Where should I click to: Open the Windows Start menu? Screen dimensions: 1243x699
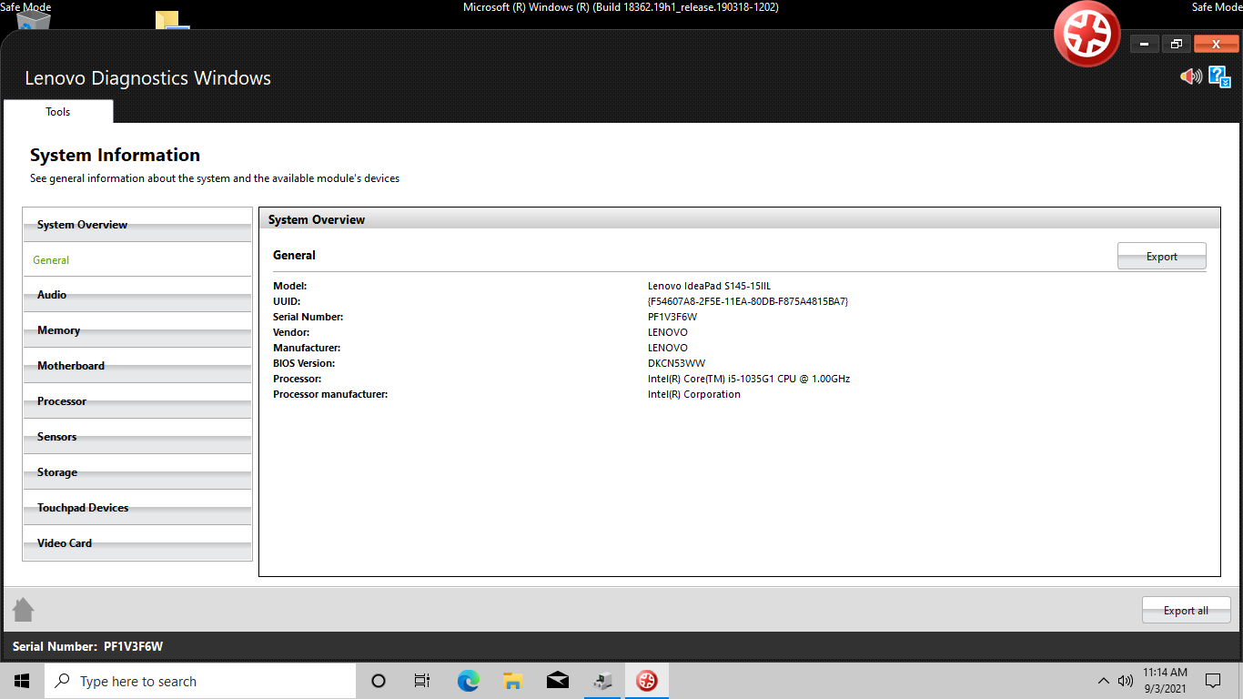(22, 681)
